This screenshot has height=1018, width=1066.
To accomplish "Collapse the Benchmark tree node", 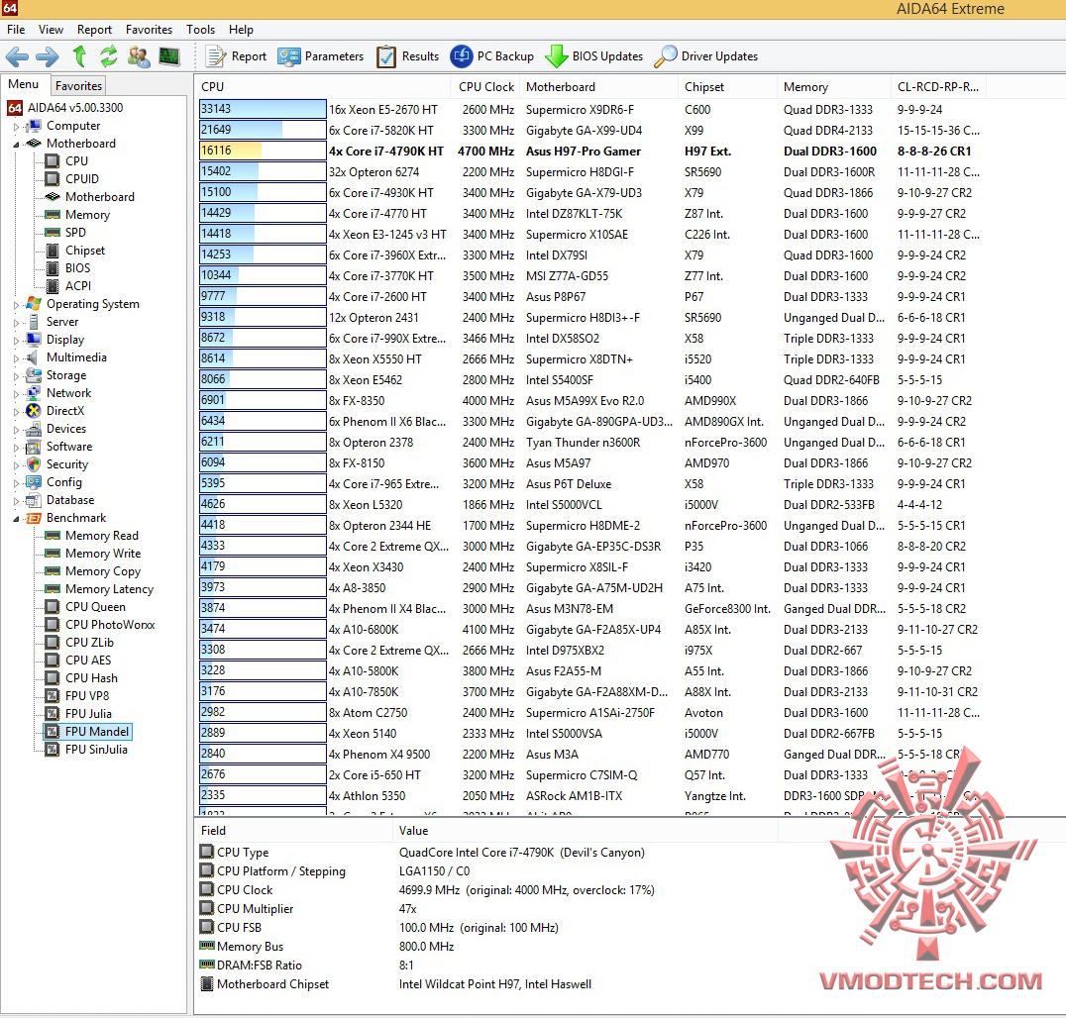I will coord(16,519).
